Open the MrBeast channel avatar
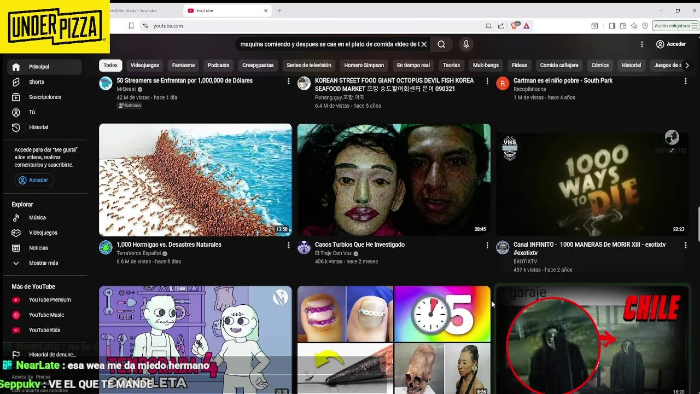 pos(106,84)
